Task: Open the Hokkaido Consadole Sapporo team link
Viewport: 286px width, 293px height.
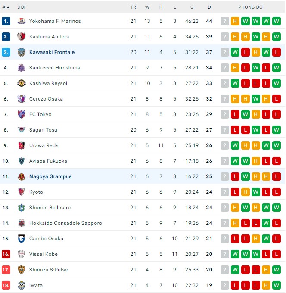Action: [65, 223]
